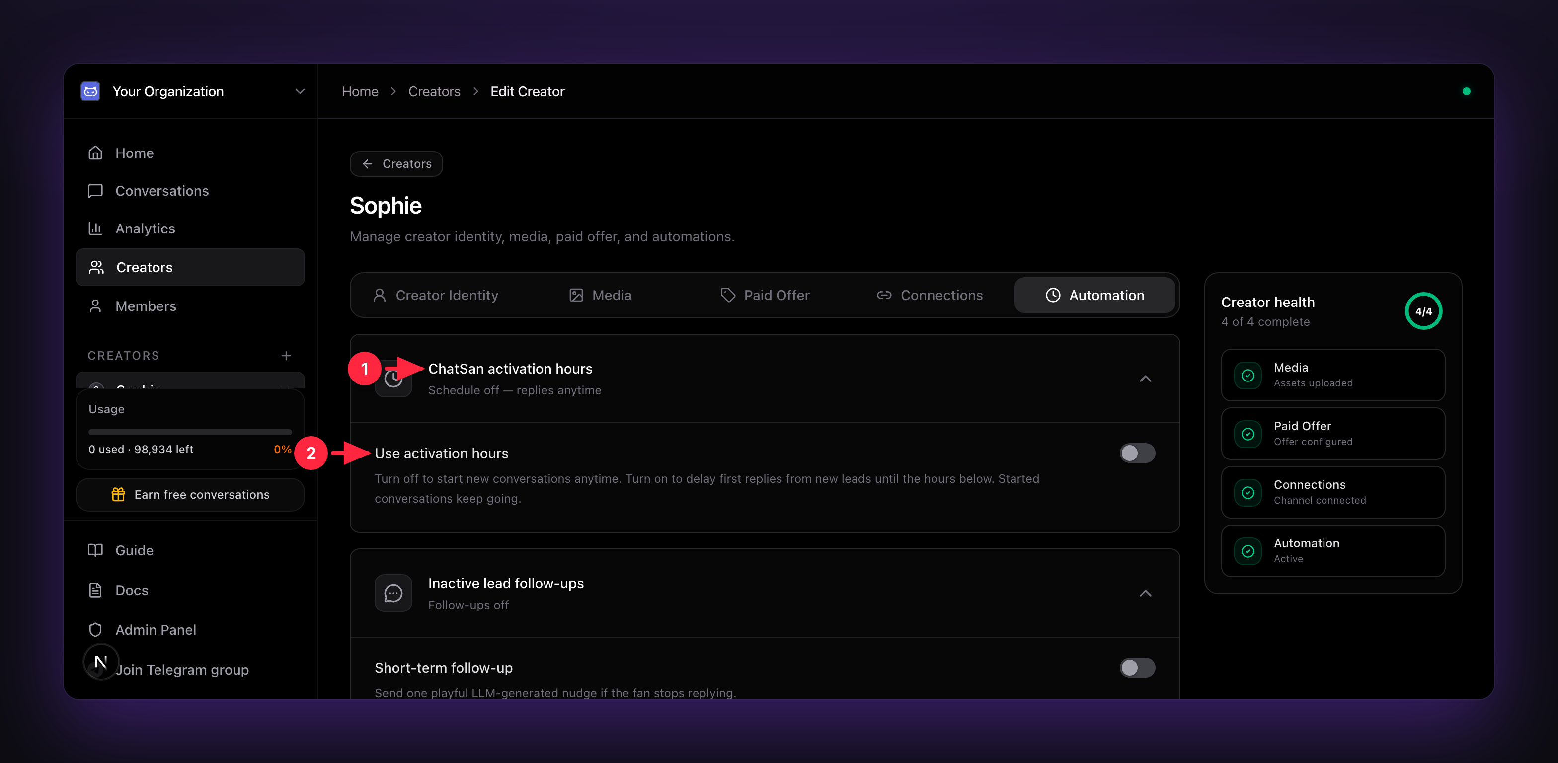Click the Creators people icon
This screenshot has height=763, width=1558.
96,267
